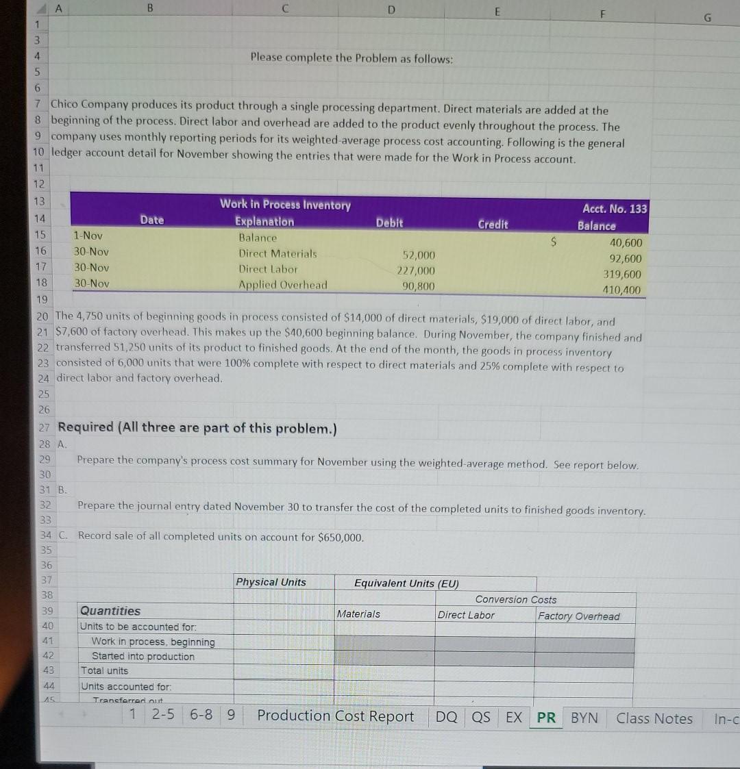
Task: Click the 'Acct. No. 133' cell
Action: click(x=615, y=209)
